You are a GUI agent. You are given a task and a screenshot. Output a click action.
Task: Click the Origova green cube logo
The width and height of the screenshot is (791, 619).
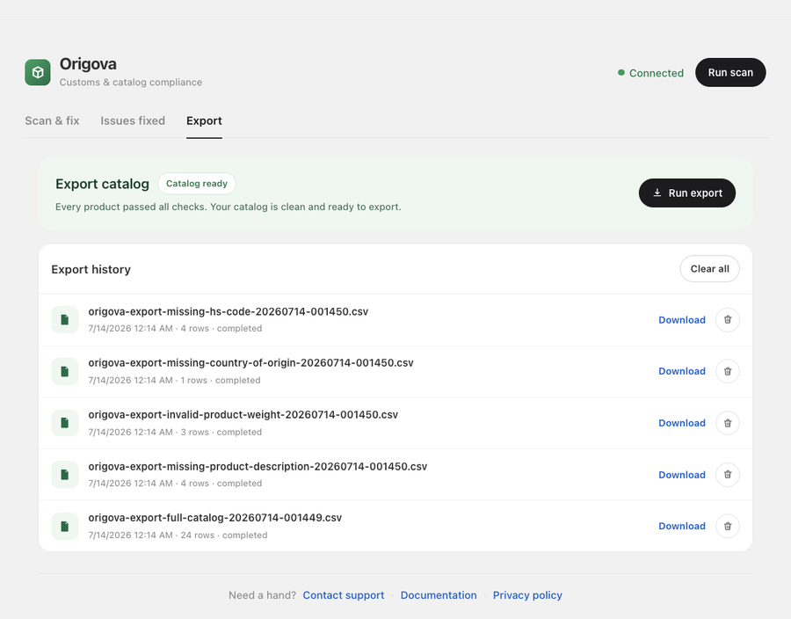tap(38, 73)
